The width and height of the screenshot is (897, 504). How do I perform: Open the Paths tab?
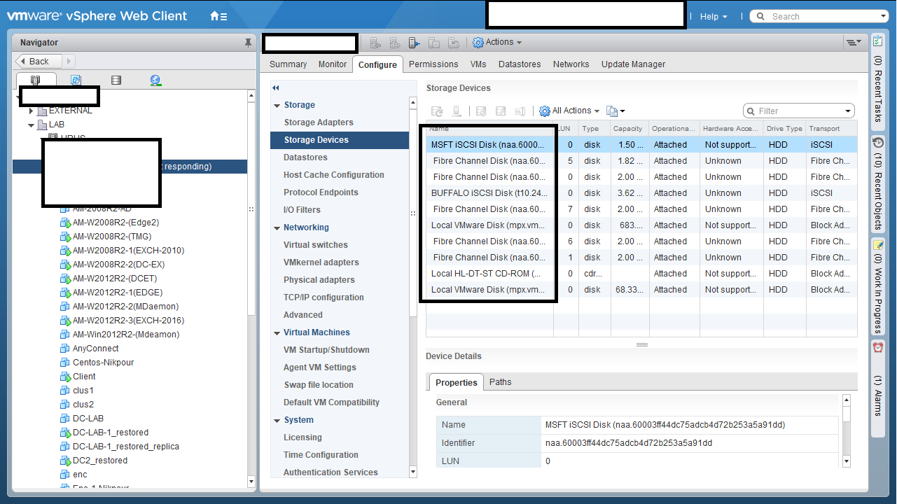click(x=500, y=382)
